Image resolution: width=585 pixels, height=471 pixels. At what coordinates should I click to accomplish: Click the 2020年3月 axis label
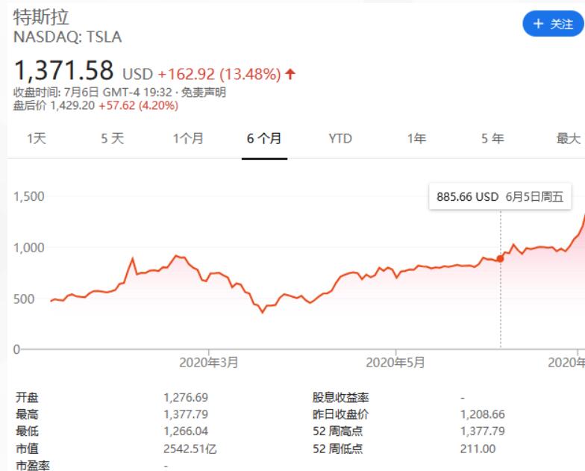click(x=209, y=363)
